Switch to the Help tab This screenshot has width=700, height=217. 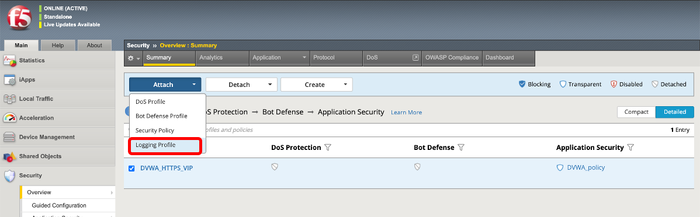pos(58,45)
